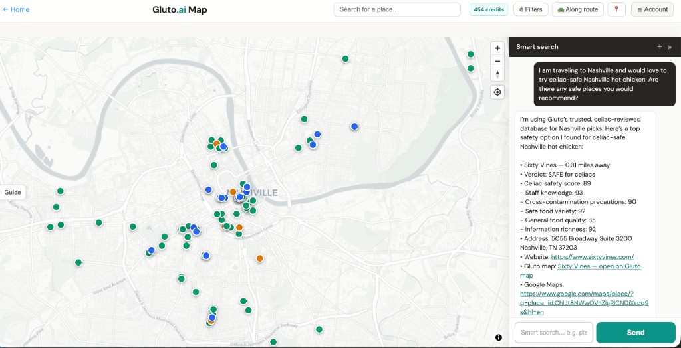Open the 454 credits badge

(489, 9)
